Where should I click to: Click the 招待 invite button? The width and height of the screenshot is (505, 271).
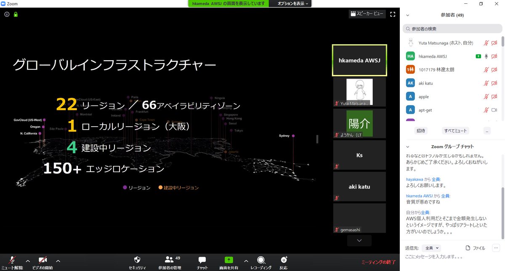point(420,130)
